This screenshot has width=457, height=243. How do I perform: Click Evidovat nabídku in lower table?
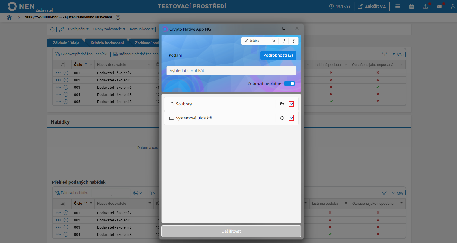pos(72,193)
